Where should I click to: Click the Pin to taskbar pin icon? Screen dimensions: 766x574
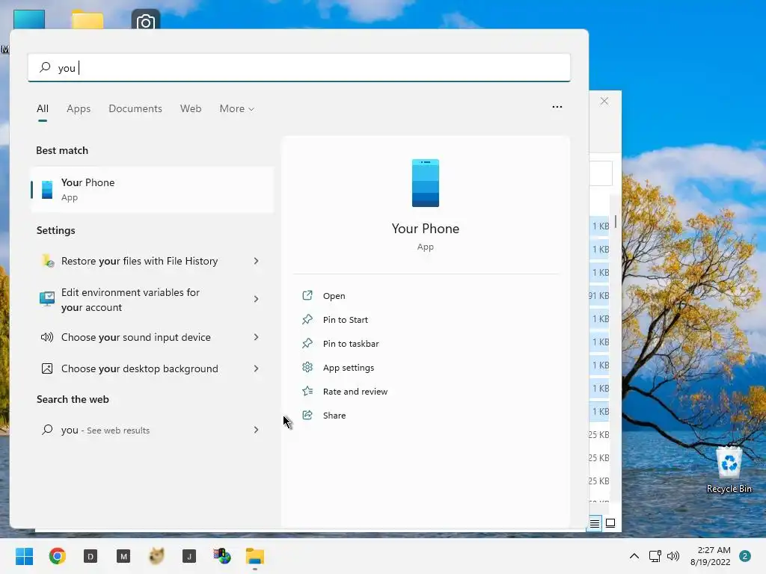coord(307,343)
